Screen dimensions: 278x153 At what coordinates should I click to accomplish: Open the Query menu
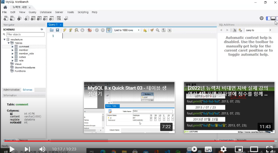click(32, 12)
